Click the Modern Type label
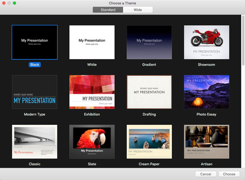This screenshot has width=245, height=180. [x=34, y=114]
